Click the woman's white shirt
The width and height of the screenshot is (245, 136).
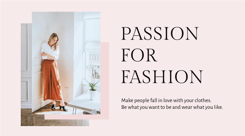[50, 51]
